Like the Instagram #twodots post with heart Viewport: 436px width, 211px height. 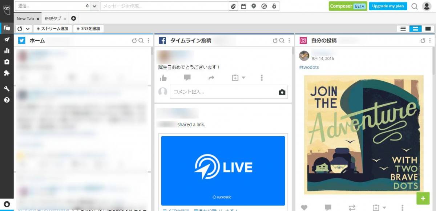click(304, 208)
